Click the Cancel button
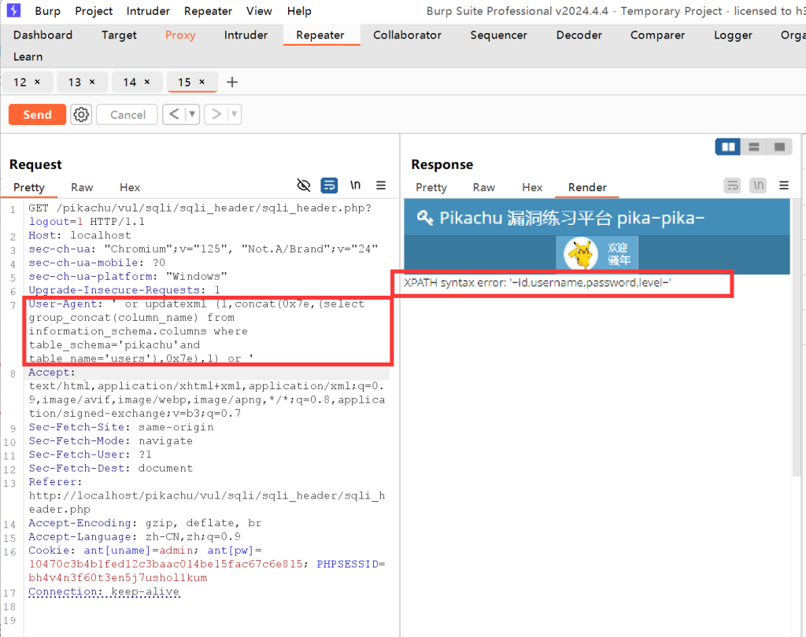Viewport: 806px width, 637px height. (x=128, y=115)
